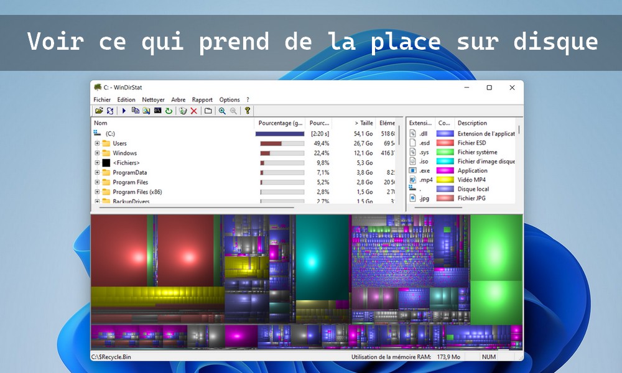Click the Pourcentage (g... column header

coord(281,123)
